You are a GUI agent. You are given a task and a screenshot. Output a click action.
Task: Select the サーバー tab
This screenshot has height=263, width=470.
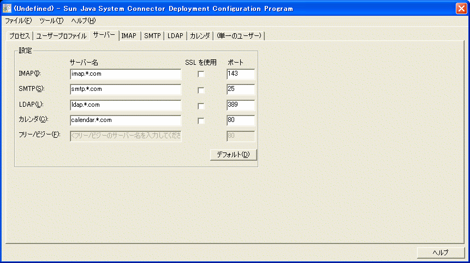click(x=104, y=35)
